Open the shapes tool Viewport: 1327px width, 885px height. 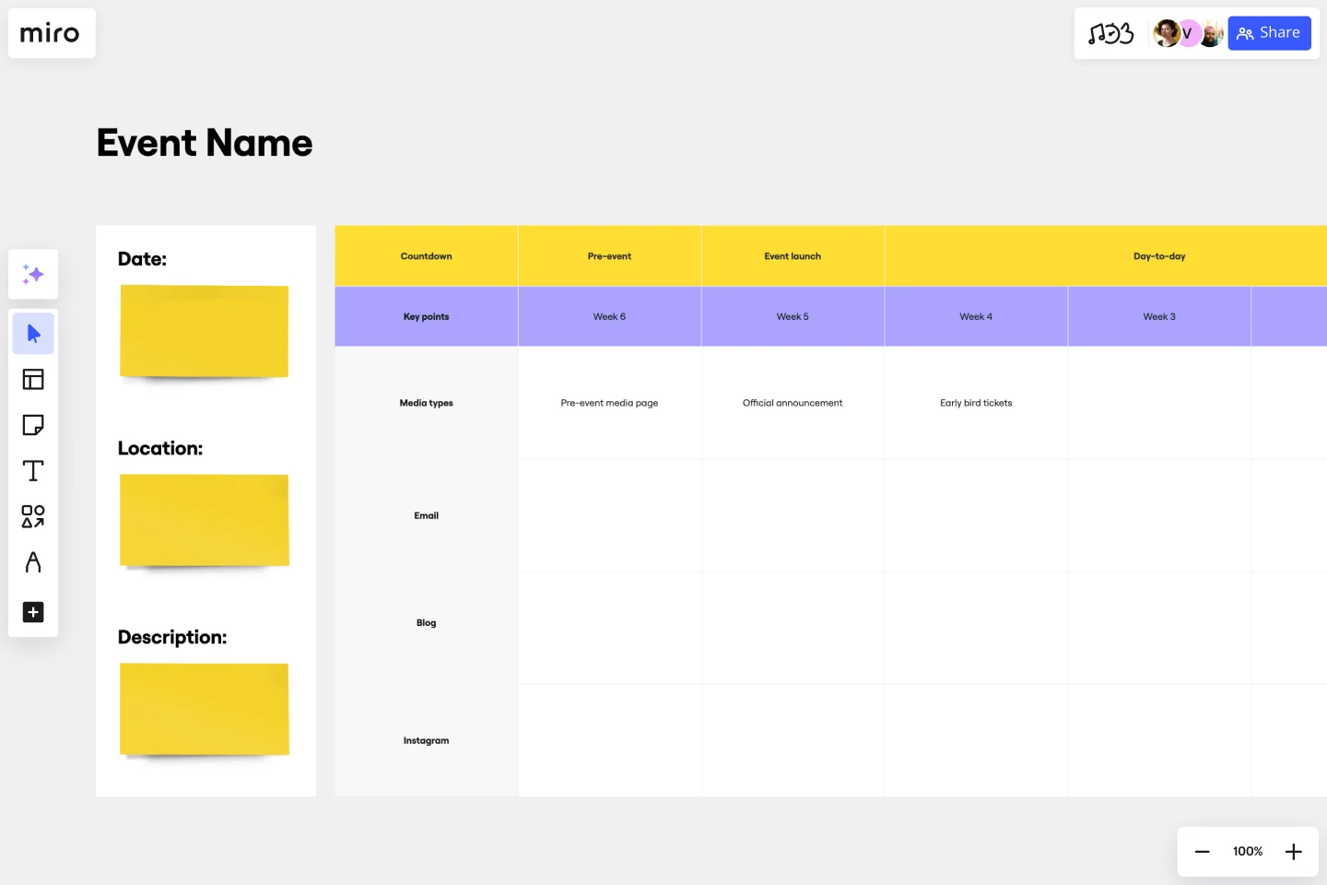tap(33, 516)
